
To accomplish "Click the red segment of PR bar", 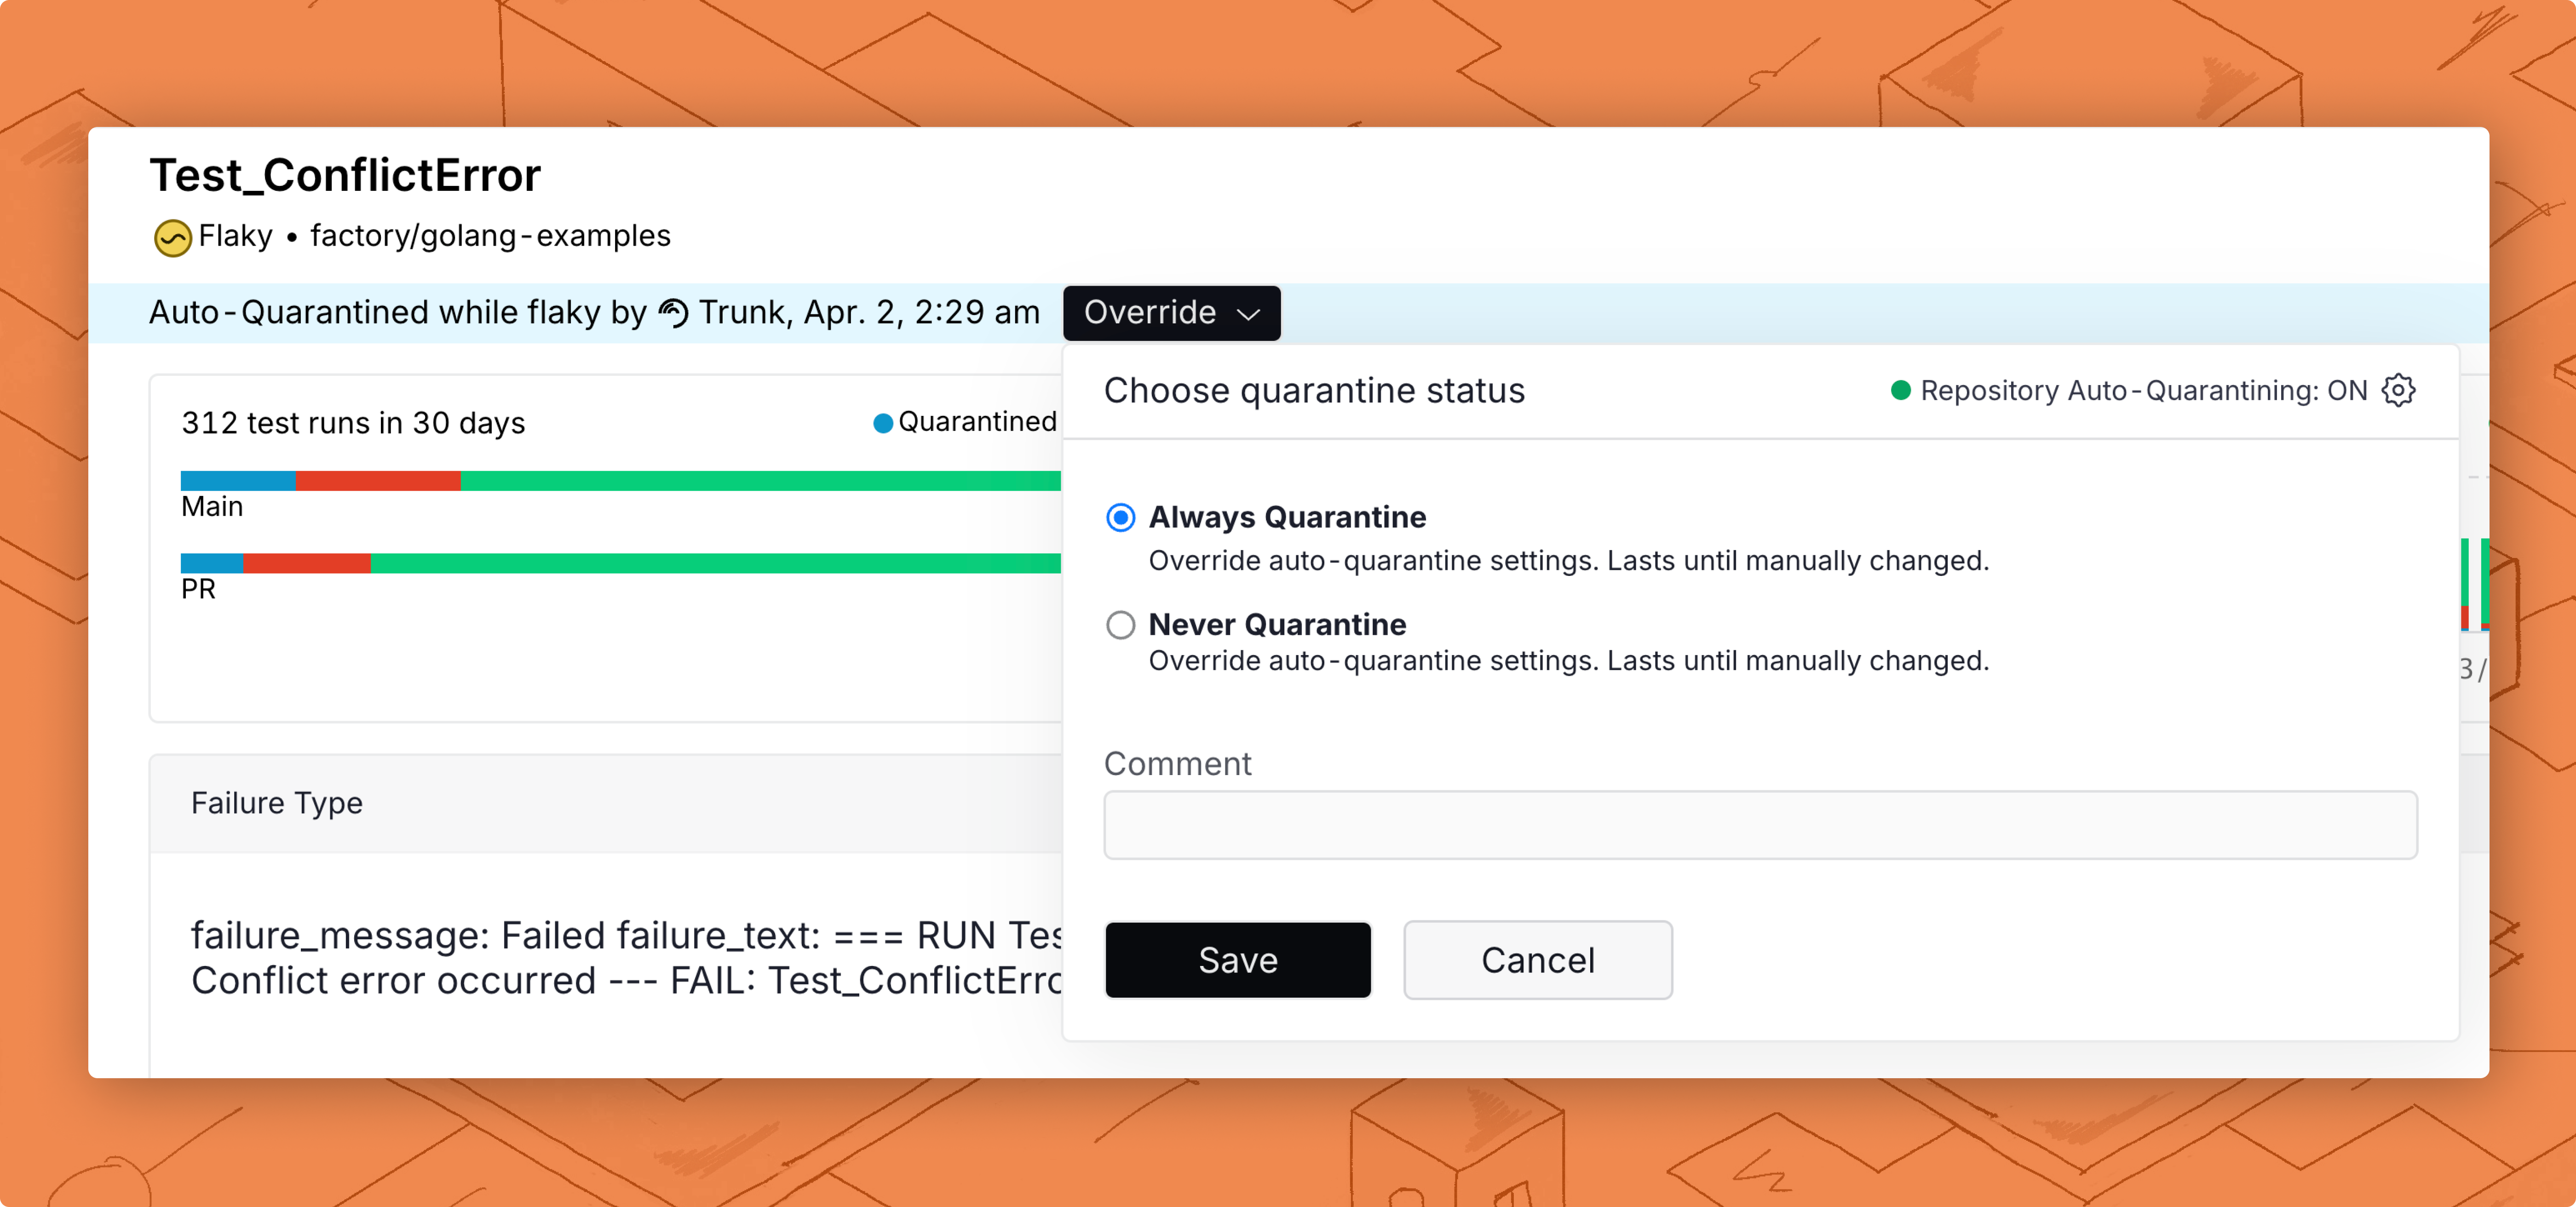I will (306, 563).
